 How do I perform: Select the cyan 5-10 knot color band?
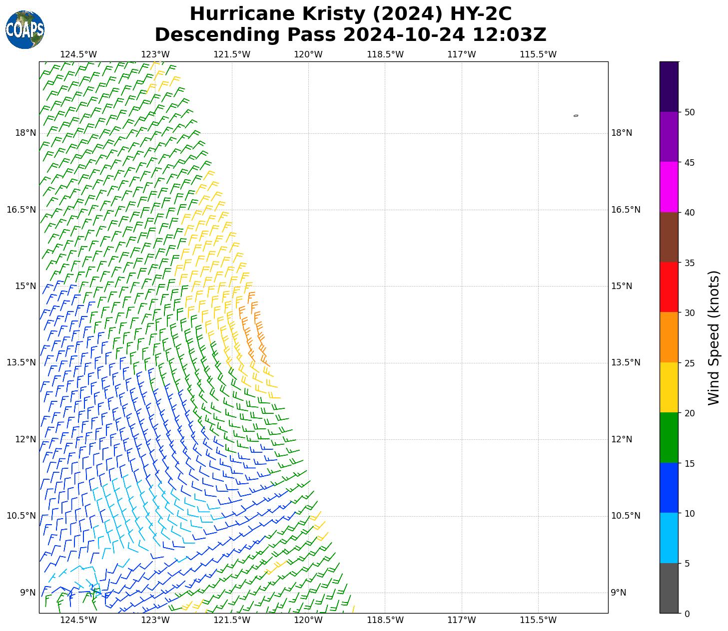669,538
